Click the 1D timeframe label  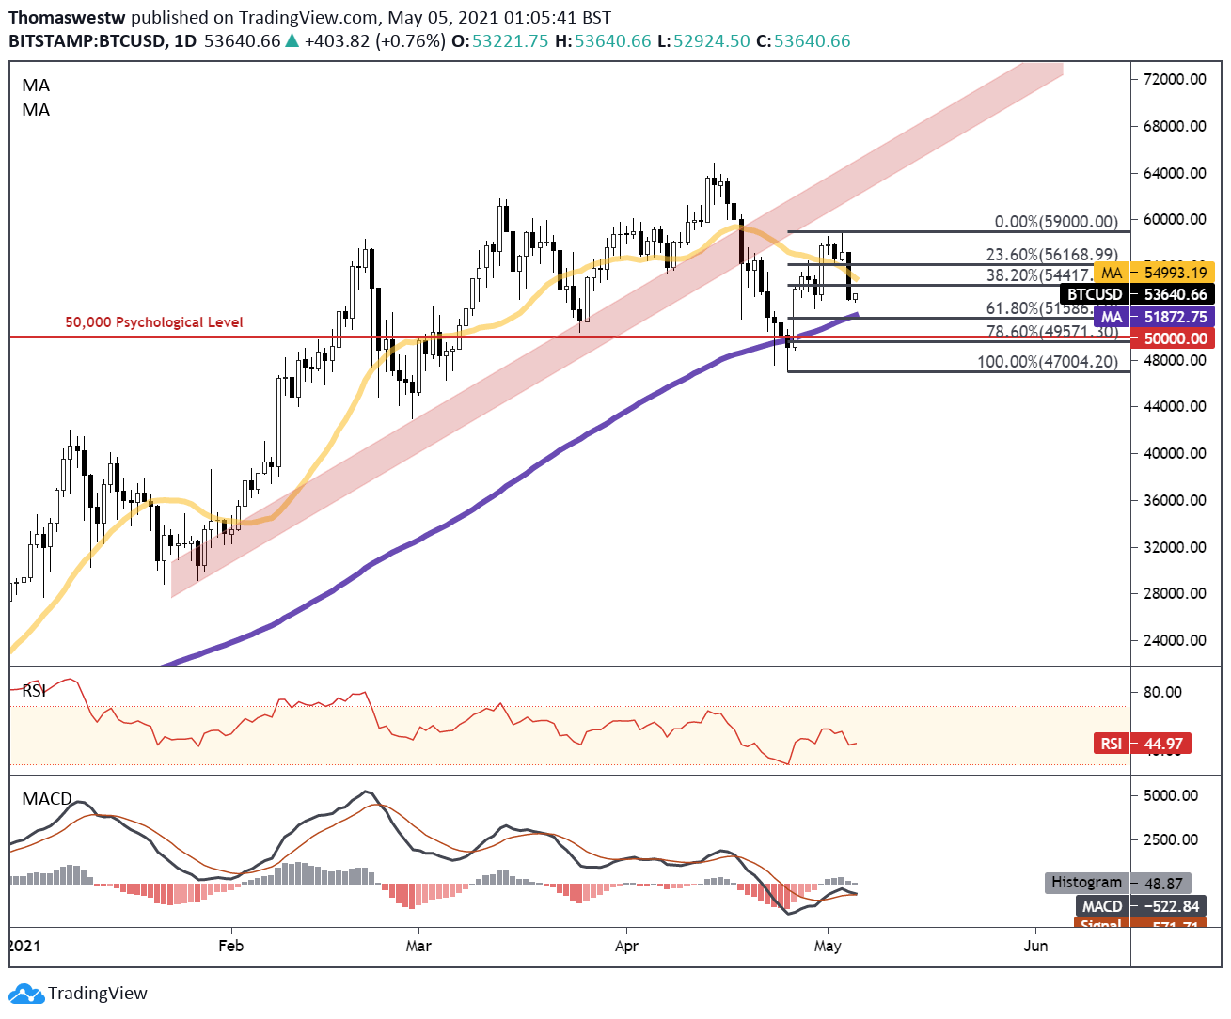click(186, 41)
